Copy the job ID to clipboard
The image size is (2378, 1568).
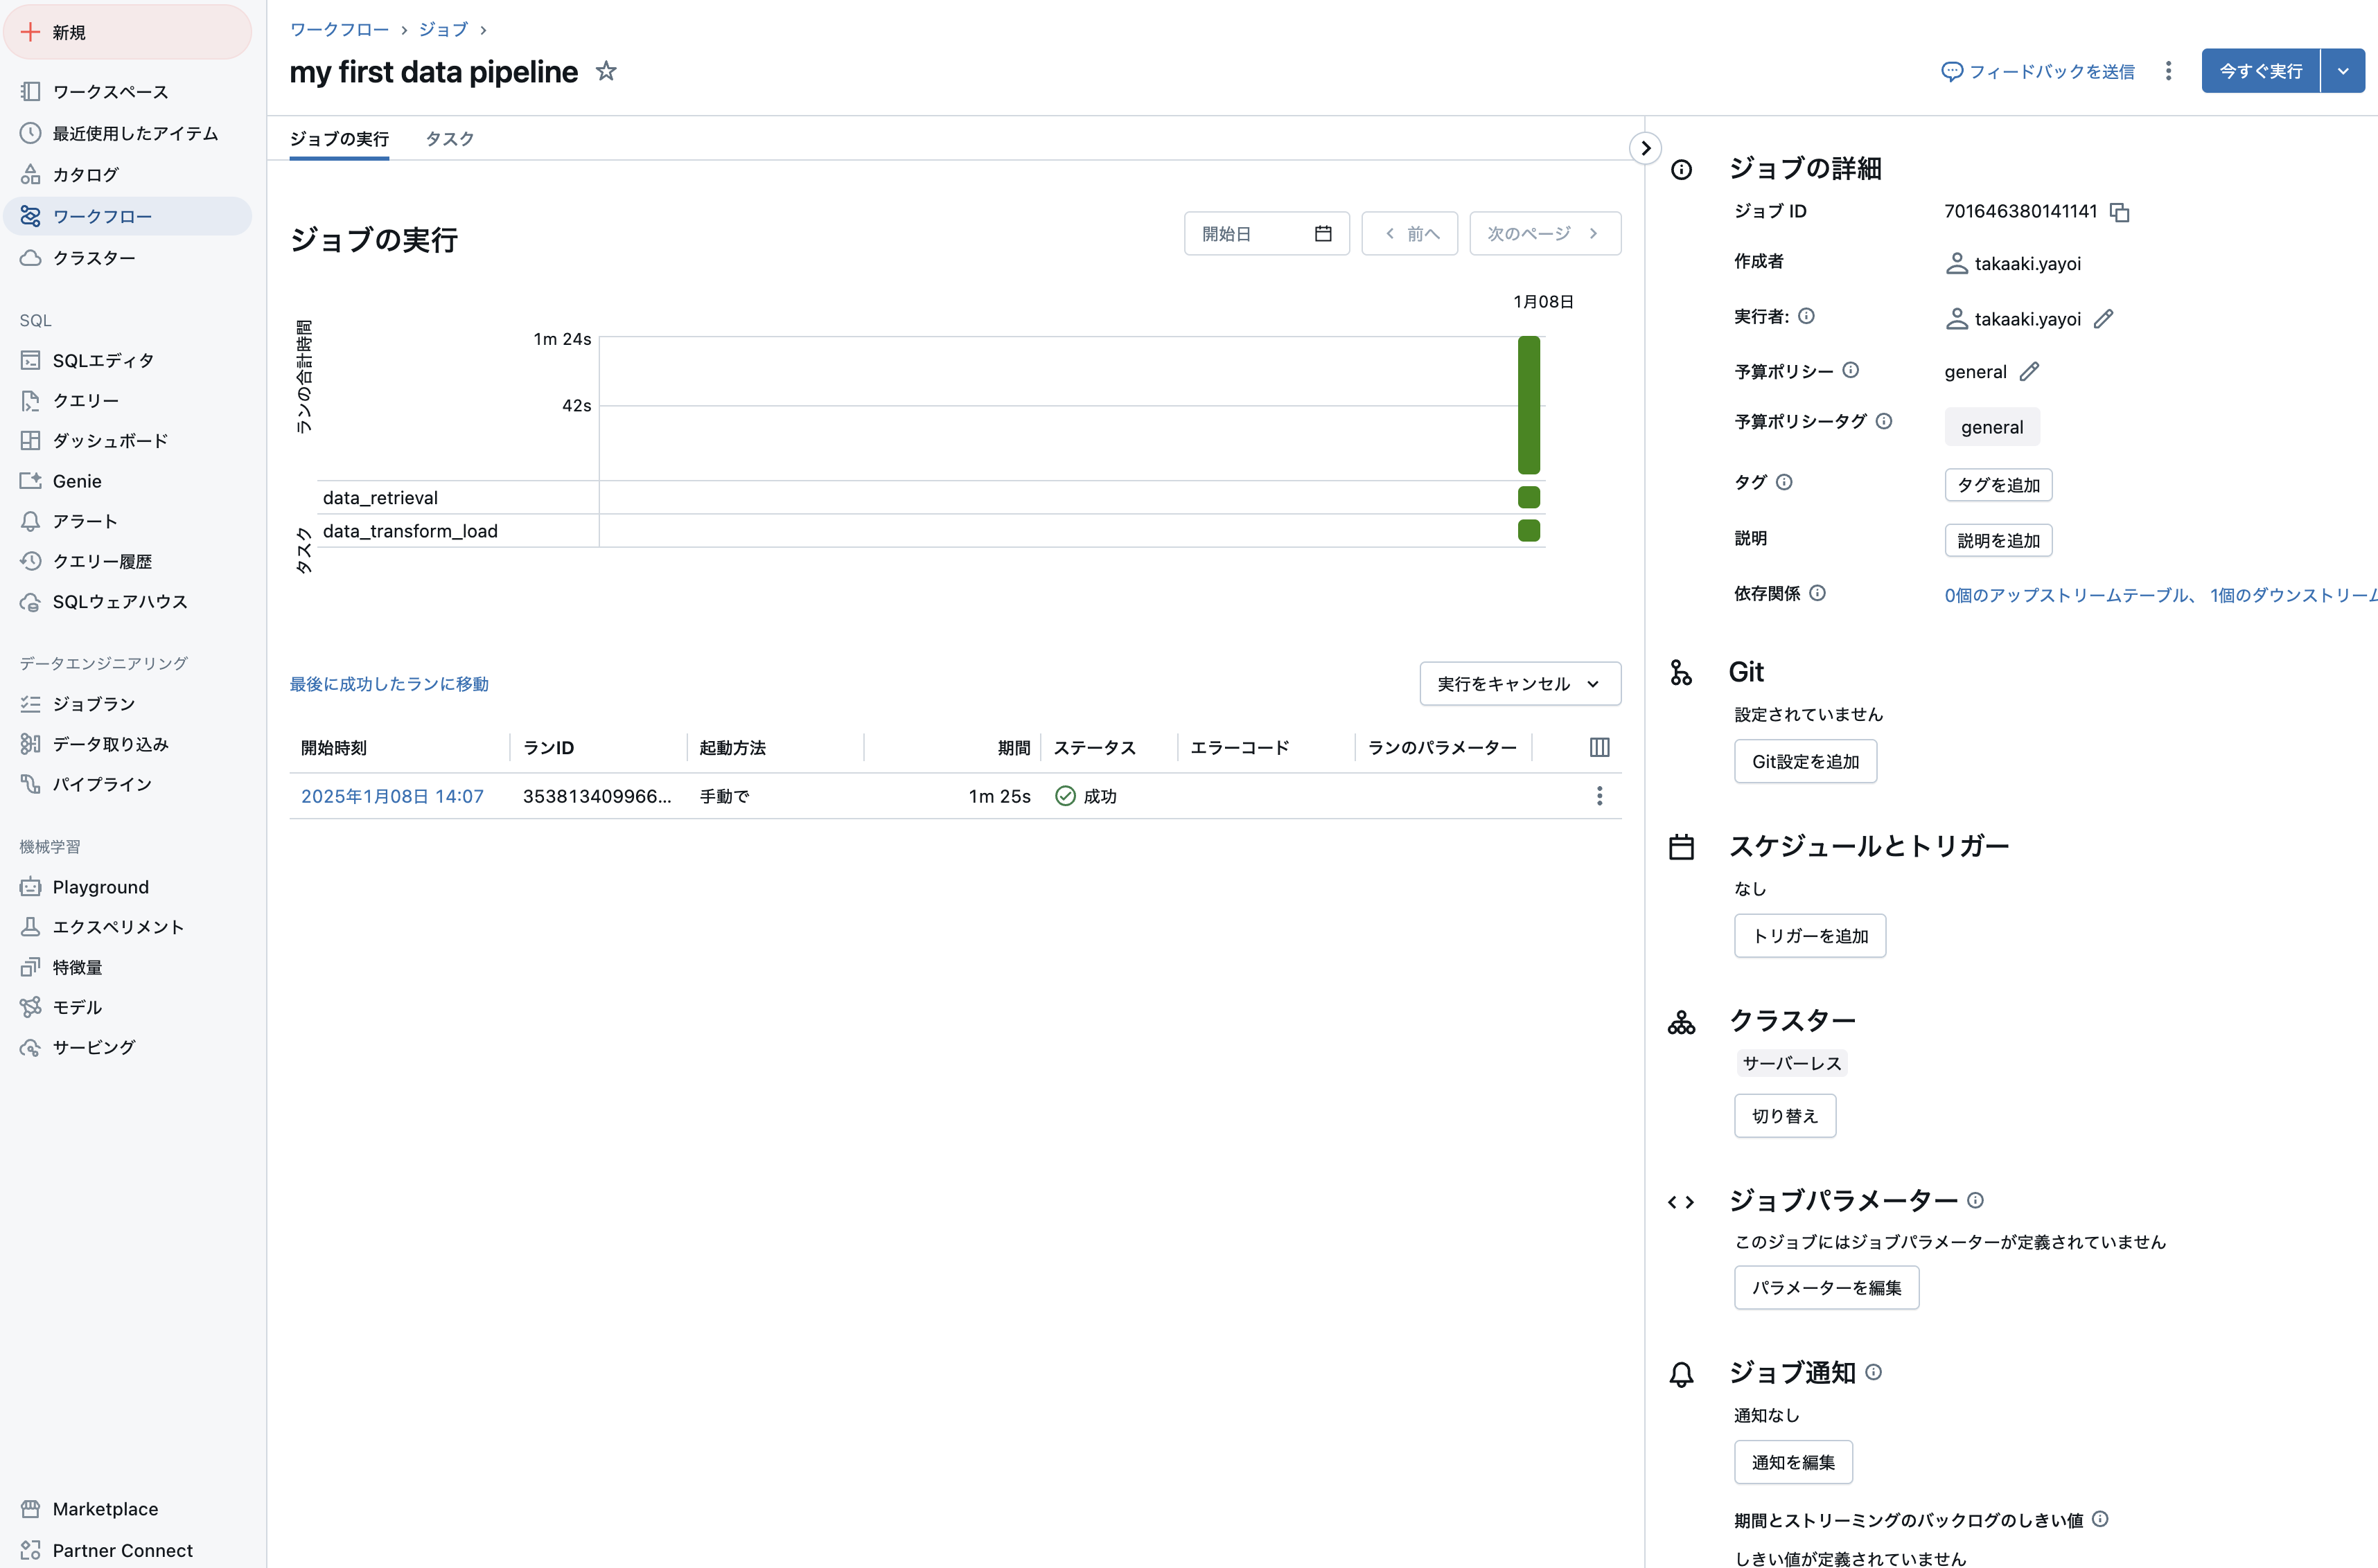coord(2119,212)
